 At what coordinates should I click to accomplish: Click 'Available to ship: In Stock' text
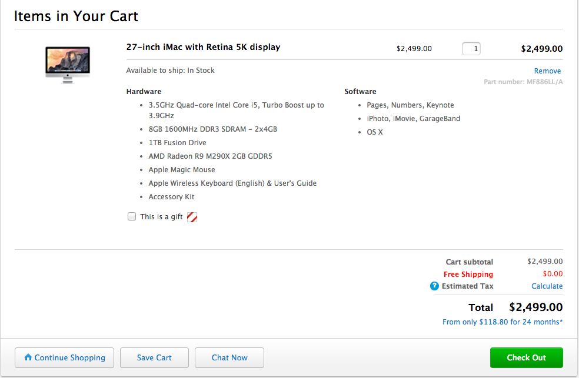pyautogui.click(x=170, y=71)
